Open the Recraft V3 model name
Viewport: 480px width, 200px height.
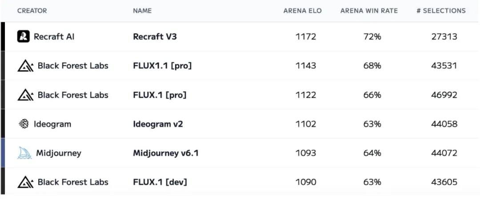(x=155, y=37)
